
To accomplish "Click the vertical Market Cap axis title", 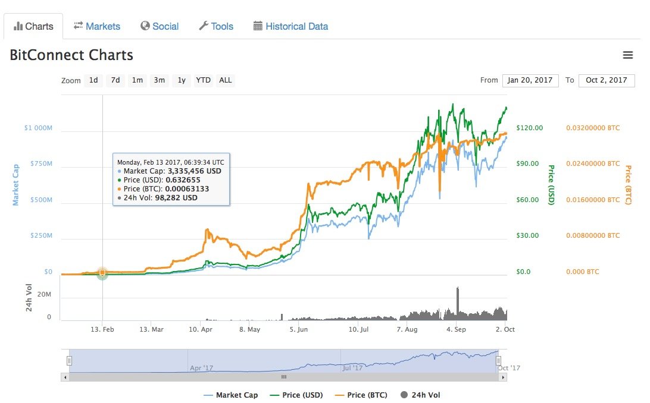I will (15, 184).
